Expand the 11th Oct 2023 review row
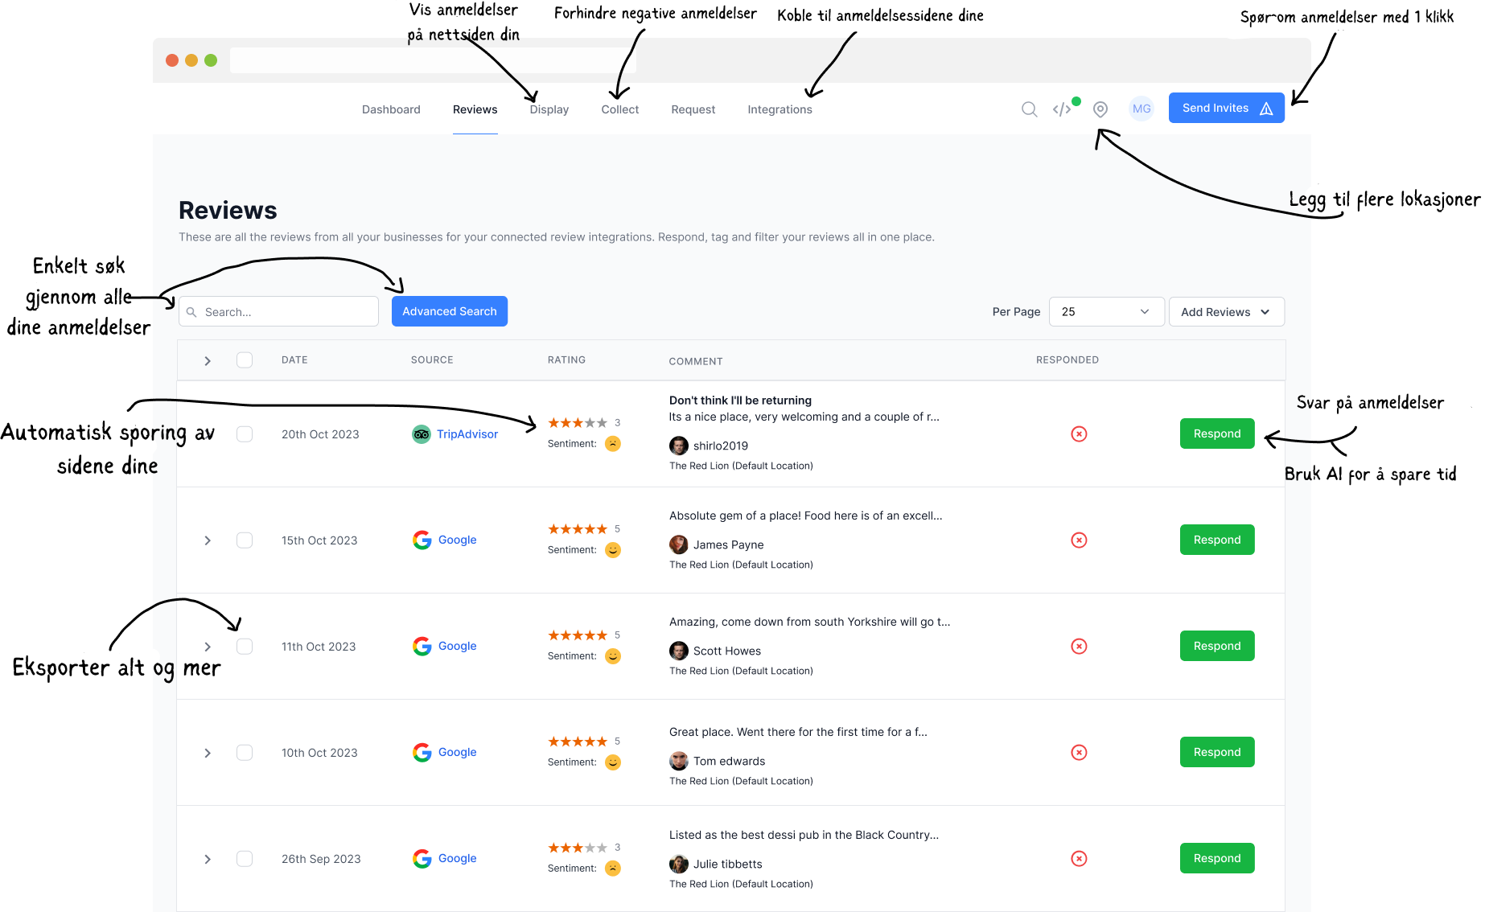Viewport: 1485px width, 912px height. click(x=208, y=647)
